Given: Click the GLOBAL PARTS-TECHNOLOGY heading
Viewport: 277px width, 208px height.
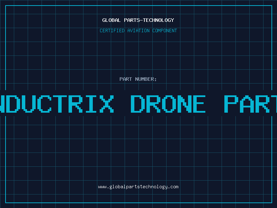Looking at the screenshot, I should pos(138,20).
